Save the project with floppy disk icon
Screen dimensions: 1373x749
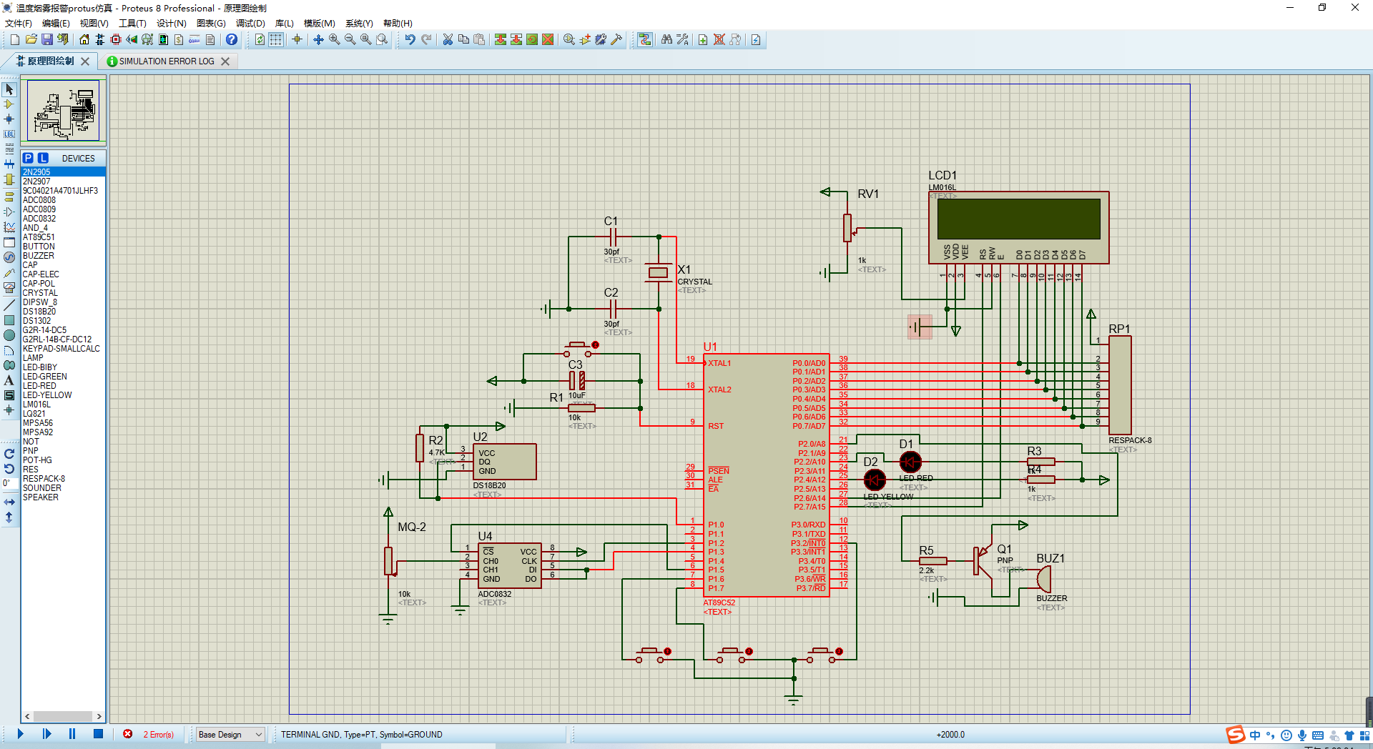pos(46,39)
